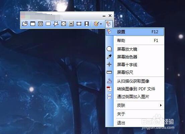Viewport: 185px width, 134px height.
Task: Select 退出 to quit application
Action: click(x=135, y=123)
